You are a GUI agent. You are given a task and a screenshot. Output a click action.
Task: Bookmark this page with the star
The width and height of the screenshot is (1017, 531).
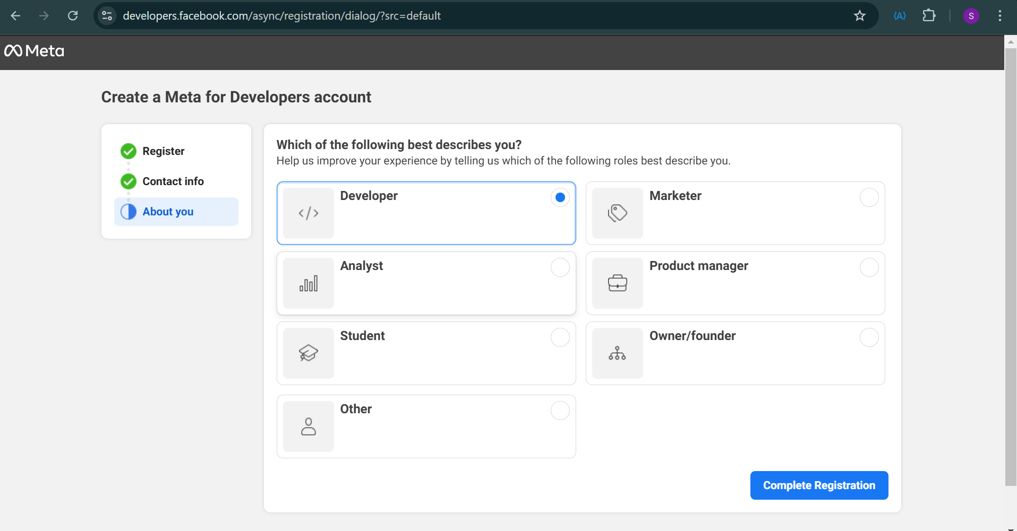coord(859,15)
